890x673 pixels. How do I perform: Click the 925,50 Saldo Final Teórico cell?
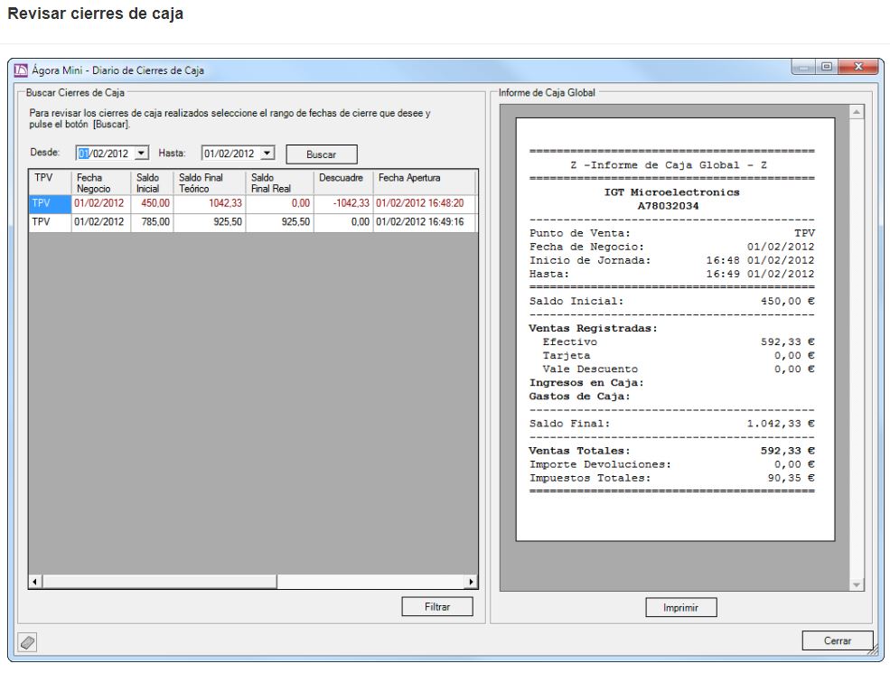pos(210,222)
